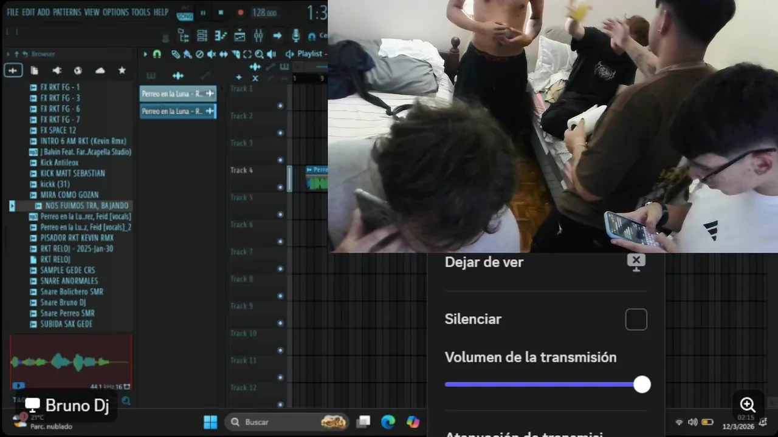Open the piano roll icon
This screenshot has width=778, height=437.
coord(221,36)
